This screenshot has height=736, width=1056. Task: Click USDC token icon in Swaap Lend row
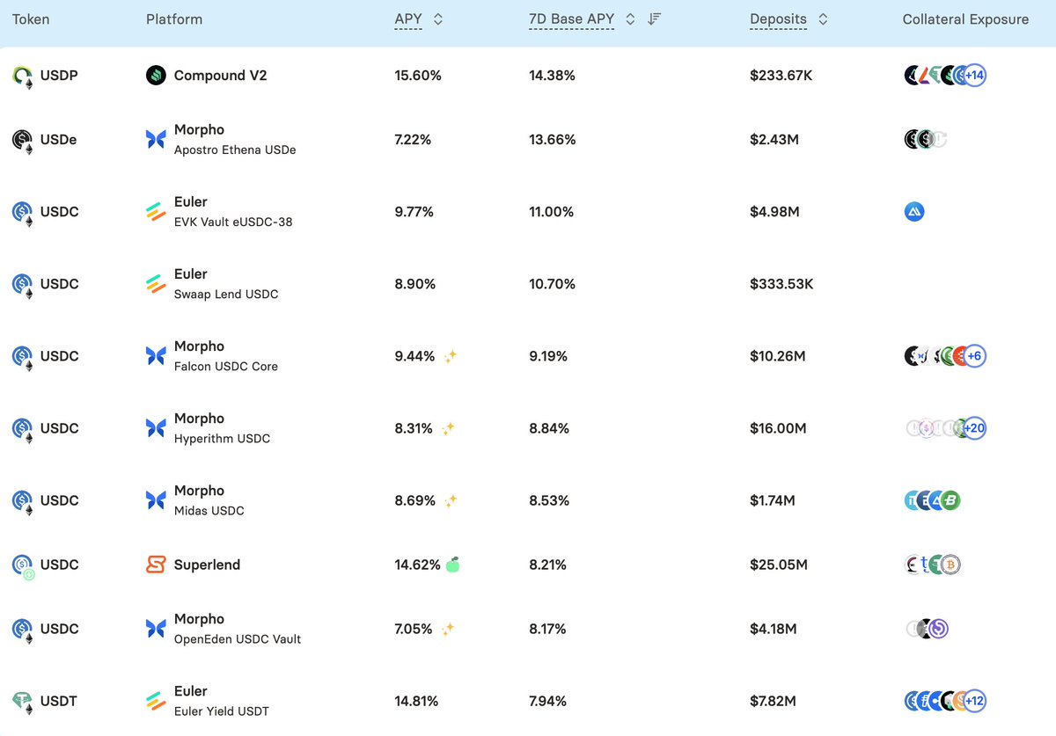pos(23,285)
